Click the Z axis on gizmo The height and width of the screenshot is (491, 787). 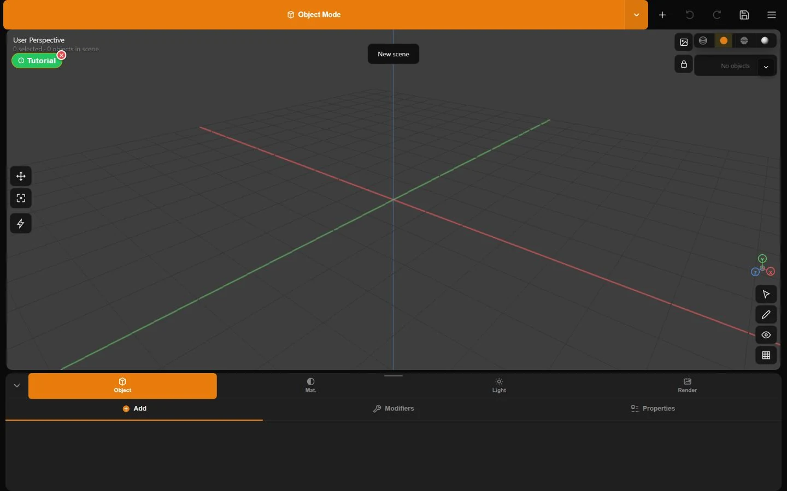755,272
